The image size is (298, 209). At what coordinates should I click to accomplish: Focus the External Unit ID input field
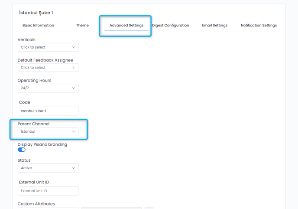tap(48, 191)
